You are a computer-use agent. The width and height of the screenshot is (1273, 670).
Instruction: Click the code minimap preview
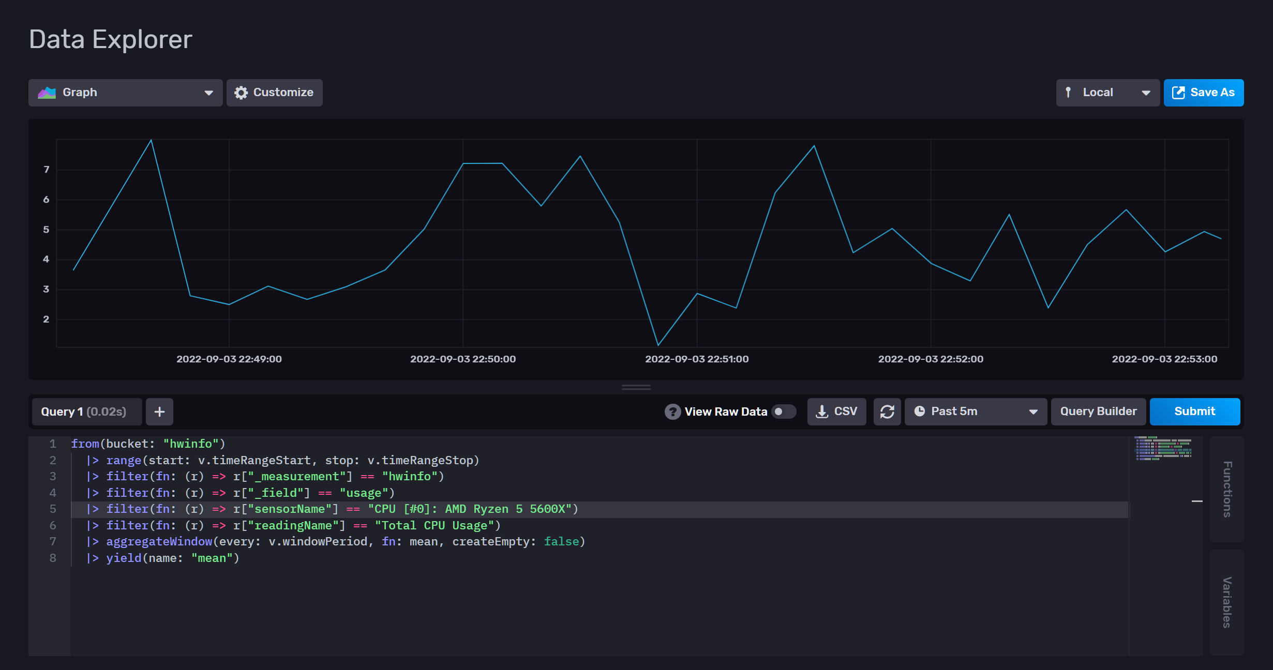pos(1163,448)
